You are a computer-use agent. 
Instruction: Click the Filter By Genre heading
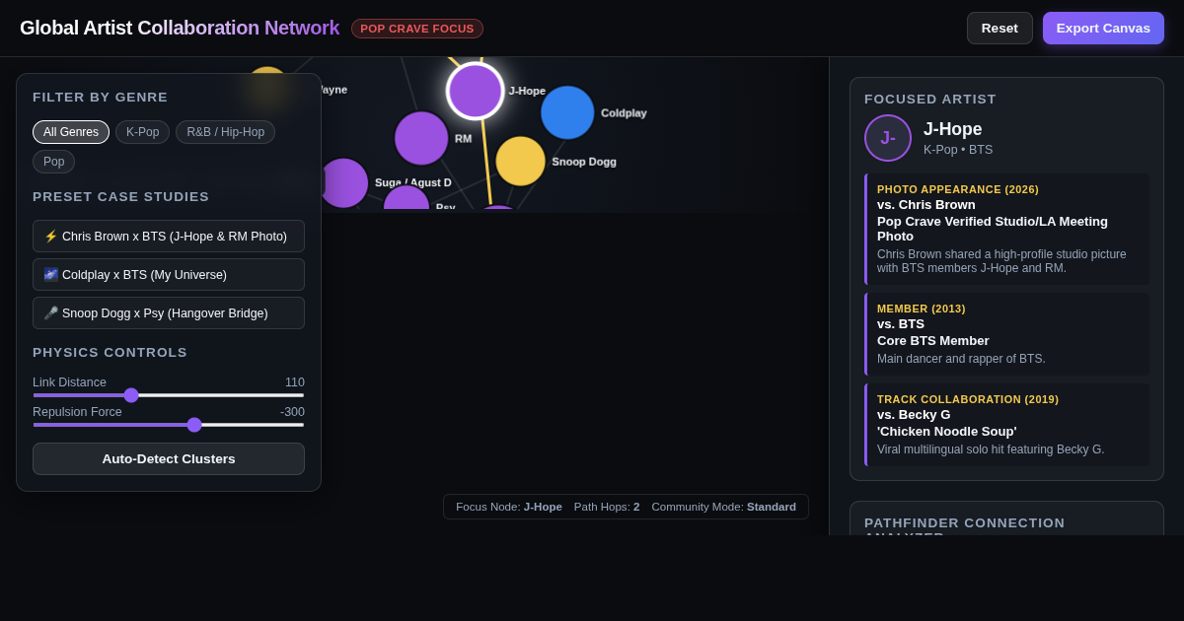tap(100, 98)
